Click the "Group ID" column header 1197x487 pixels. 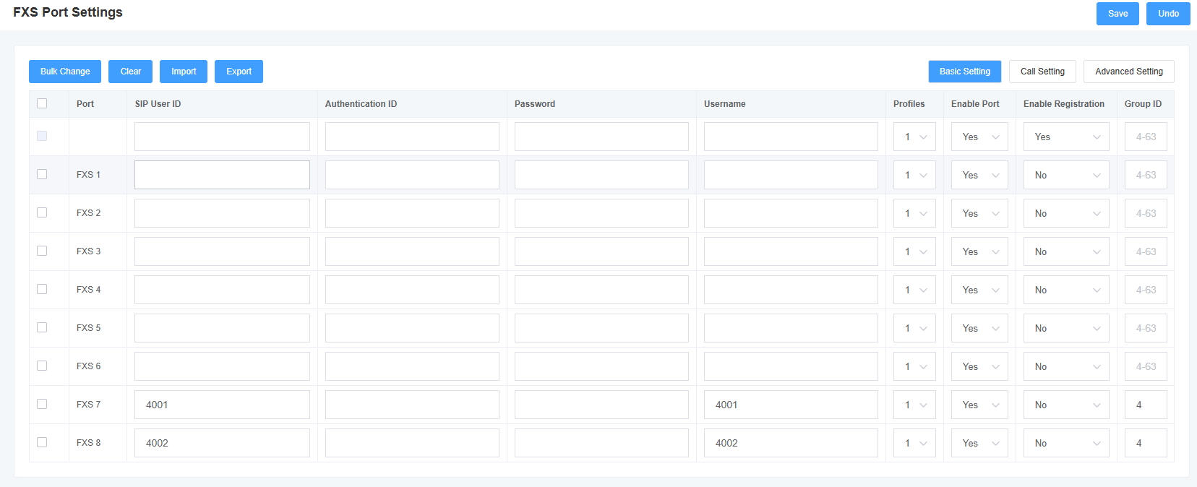pyautogui.click(x=1143, y=104)
